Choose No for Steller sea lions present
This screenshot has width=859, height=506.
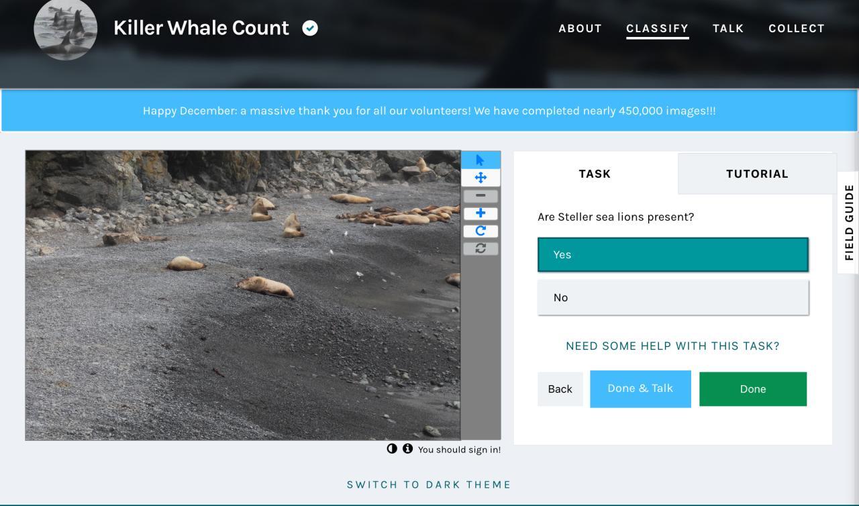(x=673, y=297)
